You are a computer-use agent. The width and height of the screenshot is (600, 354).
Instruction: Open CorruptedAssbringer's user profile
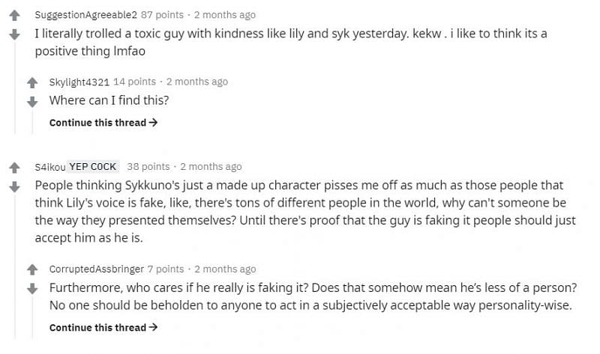(x=96, y=269)
